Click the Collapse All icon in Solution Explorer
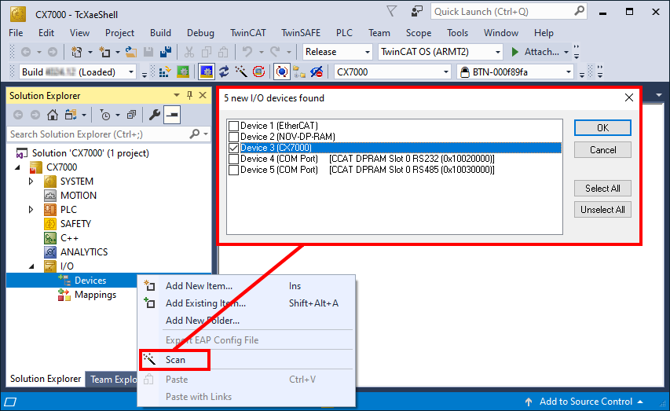Viewport: 670px width, 411px height. click(x=132, y=115)
